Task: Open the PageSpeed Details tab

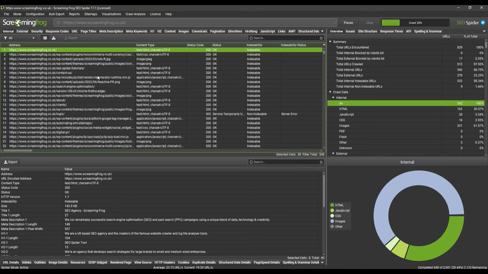Action: (267, 263)
